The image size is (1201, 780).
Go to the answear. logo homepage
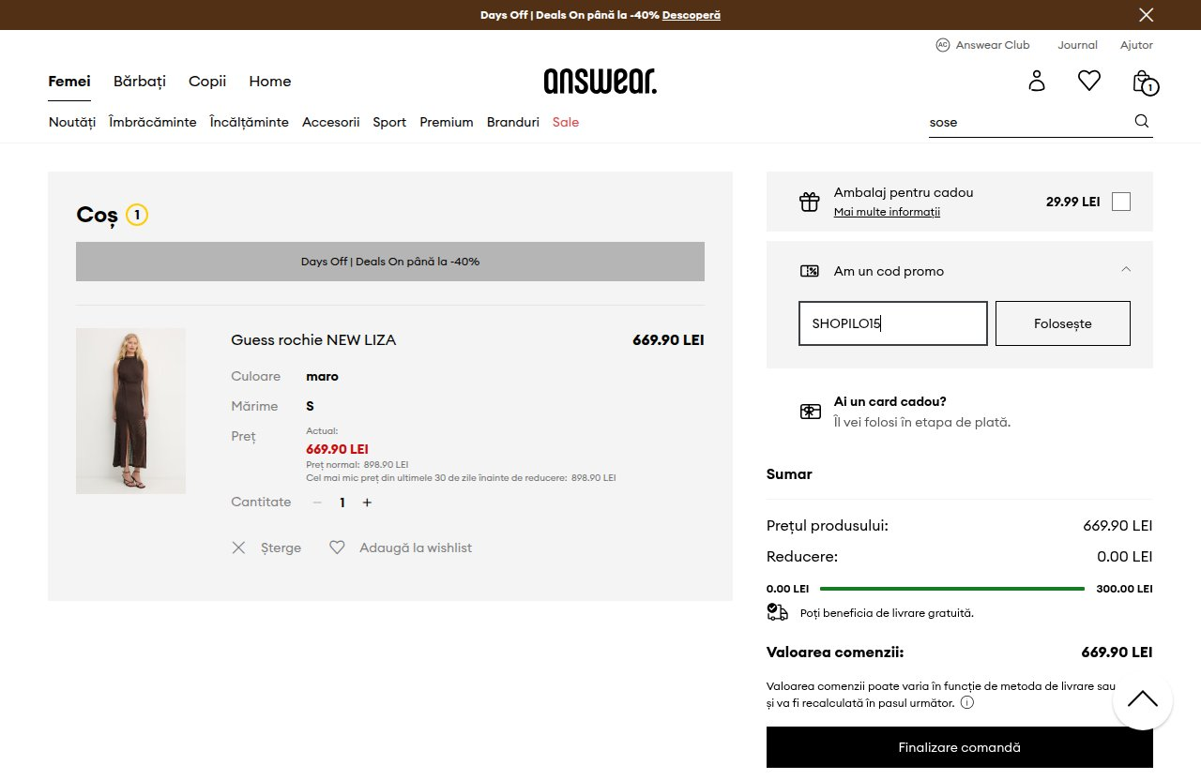(x=600, y=81)
